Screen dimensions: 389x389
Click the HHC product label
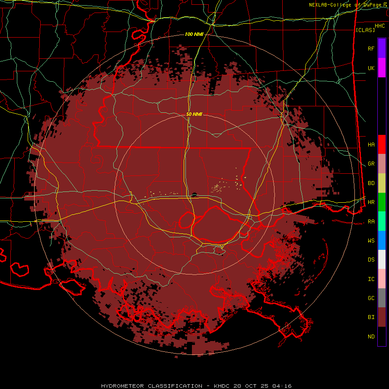379,26
